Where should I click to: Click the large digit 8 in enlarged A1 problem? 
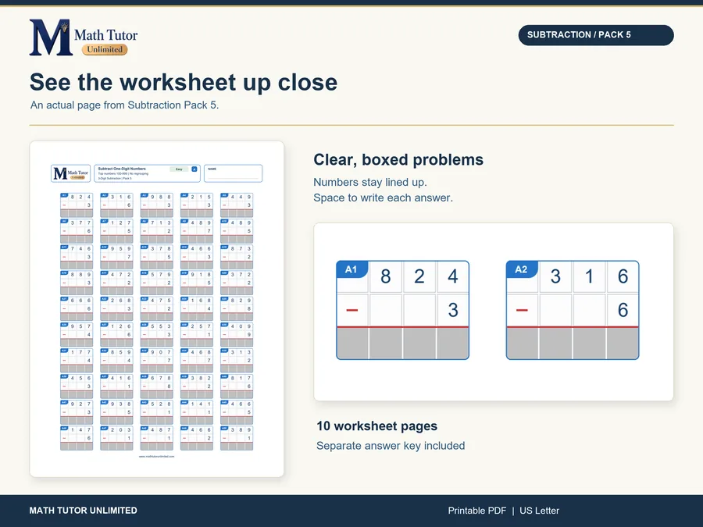[x=386, y=276]
